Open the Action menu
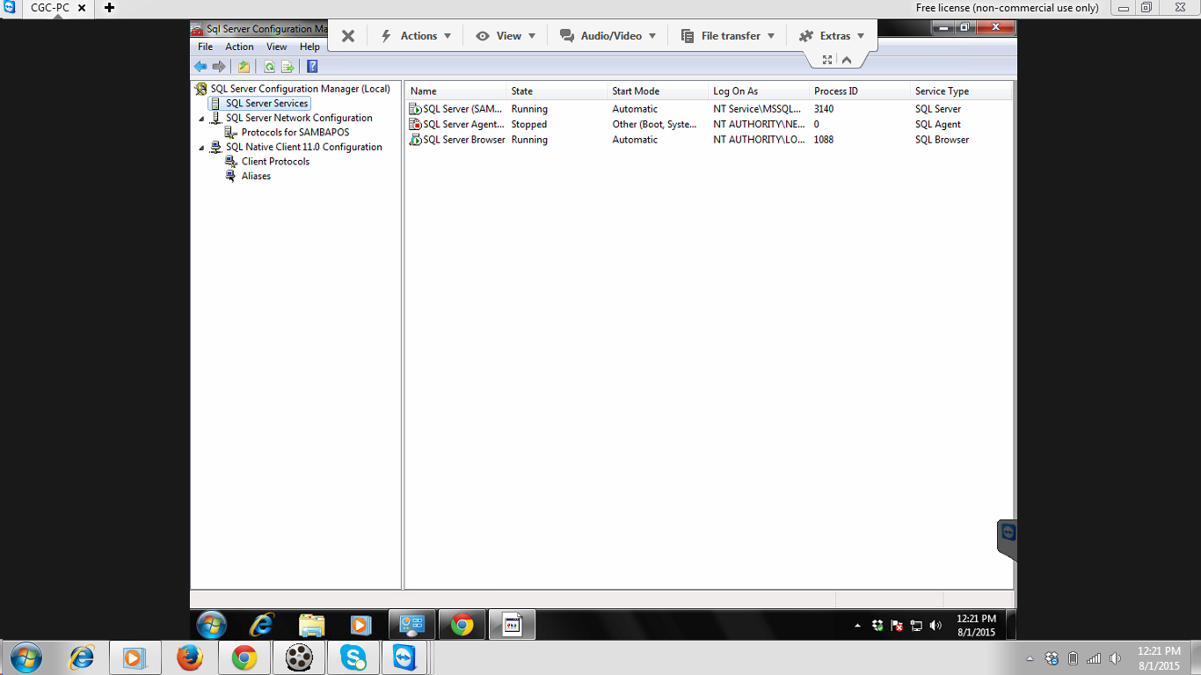 239,47
